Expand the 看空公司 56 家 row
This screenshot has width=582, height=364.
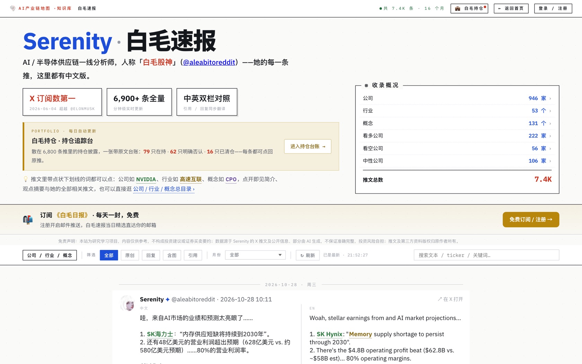coord(457,148)
